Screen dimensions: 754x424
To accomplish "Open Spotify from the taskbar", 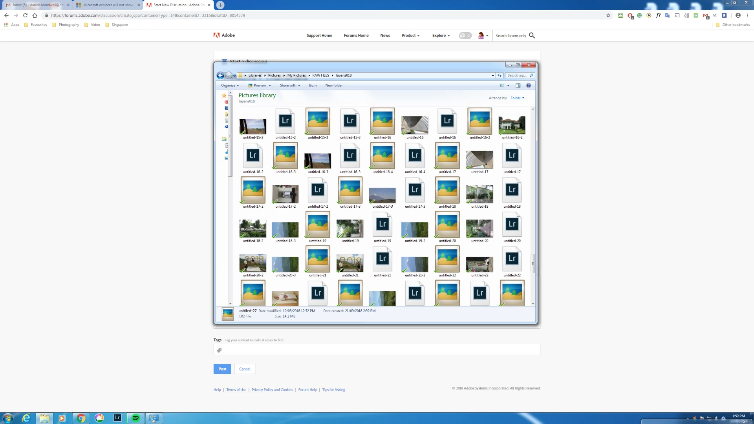I will click(135, 418).
